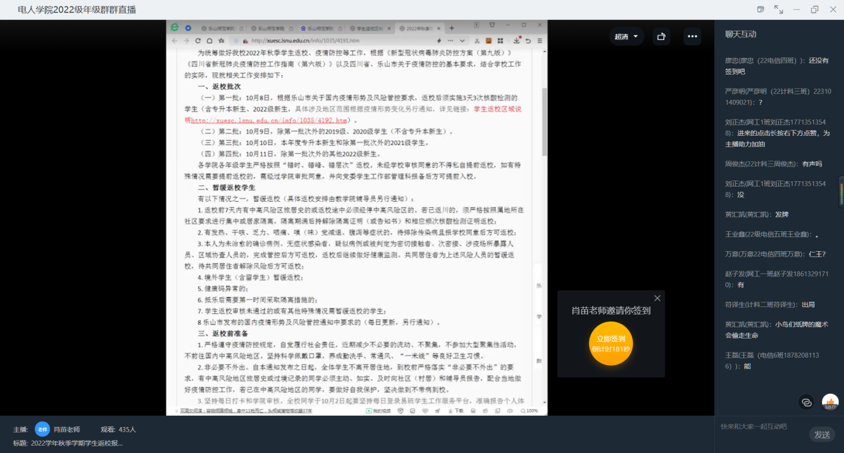Viewport: 844px width, 453px height.
Task: Click the 观看 435人 viewer count
Action: coord(118,430)
